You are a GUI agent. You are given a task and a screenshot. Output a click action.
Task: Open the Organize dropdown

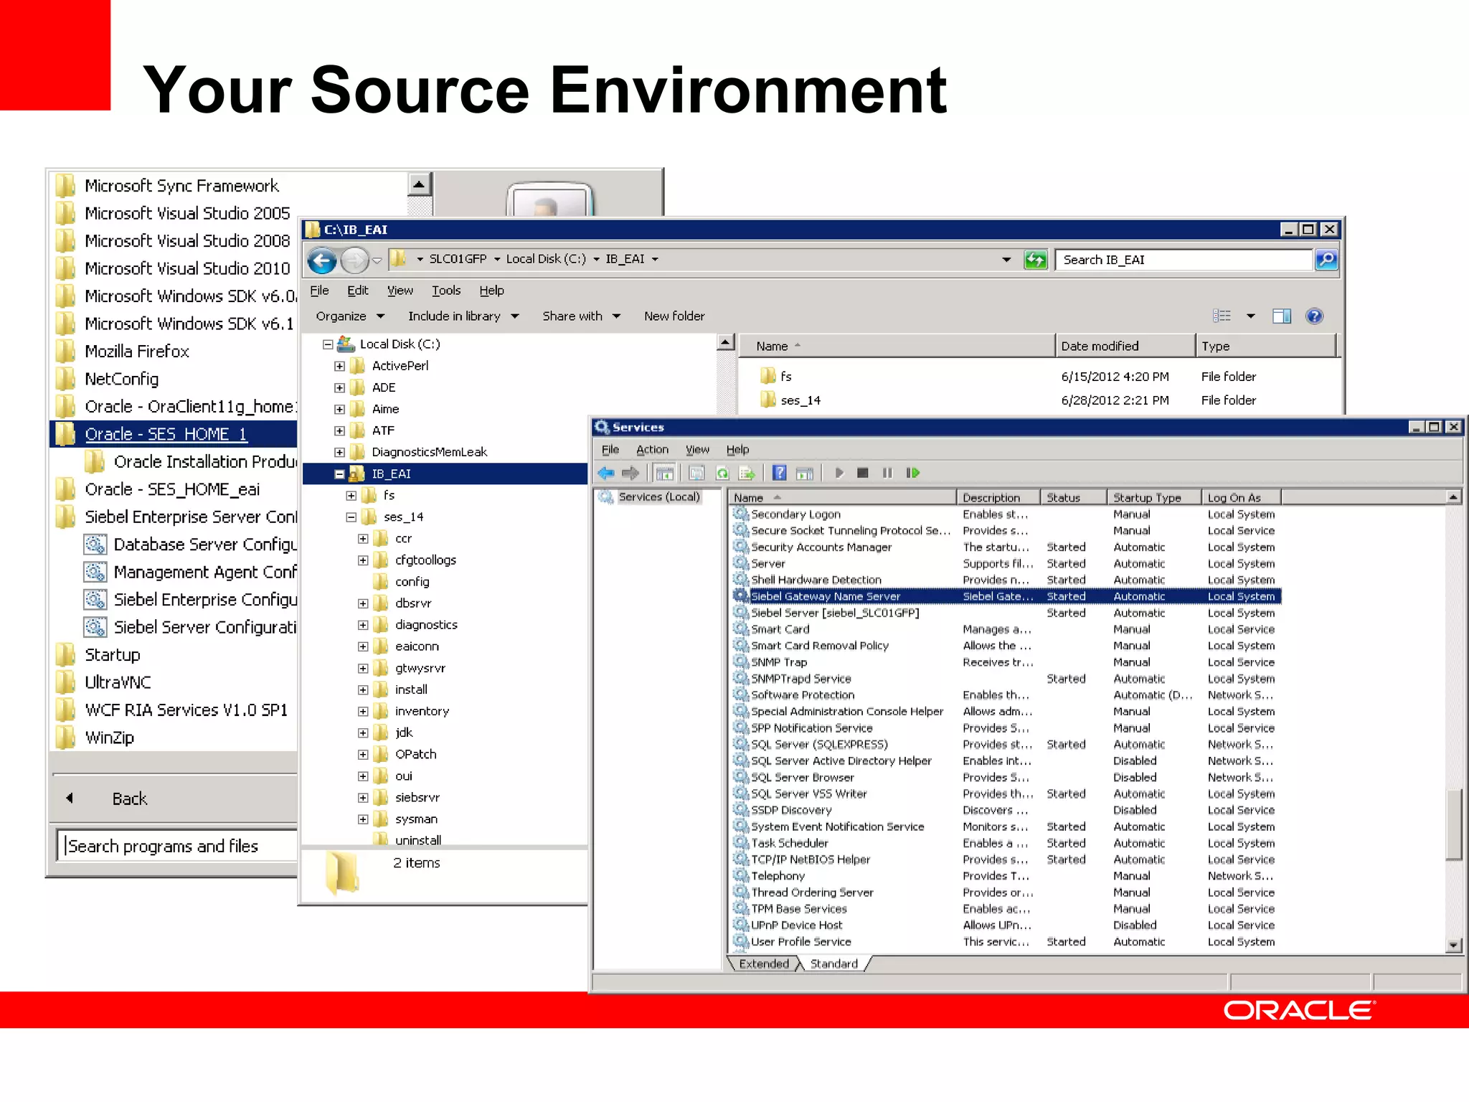pyautogui.click(x=350, y=316)
